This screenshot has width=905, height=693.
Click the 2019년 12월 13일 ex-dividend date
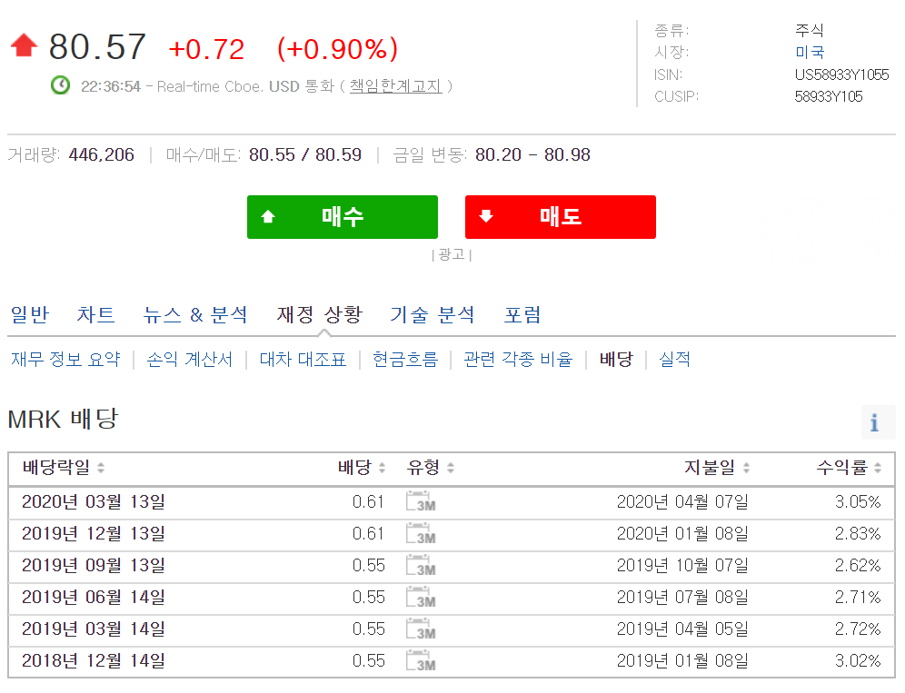click(x=94, y=533)
